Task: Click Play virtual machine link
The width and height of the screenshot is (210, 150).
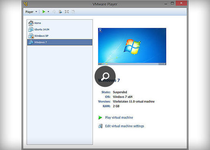Action: coord(119,118)
